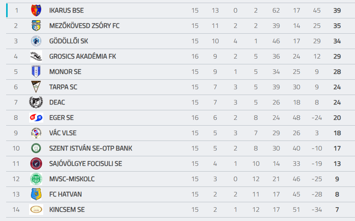Open the Sajóvölgye Focisuli SE crest

pos(36,164)
